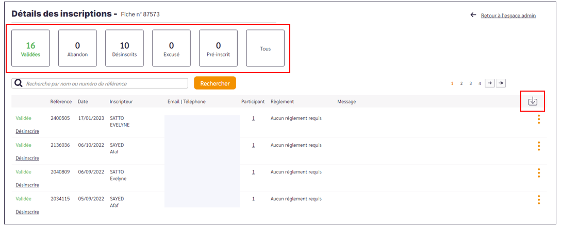Go to page 3 of results

tap(471, 83)
